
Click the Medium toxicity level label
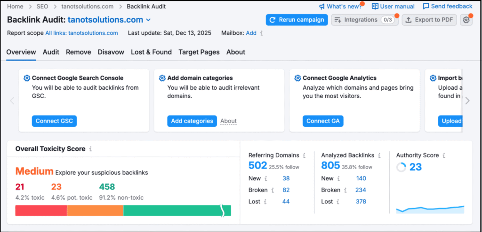click(x=34, y=171)
